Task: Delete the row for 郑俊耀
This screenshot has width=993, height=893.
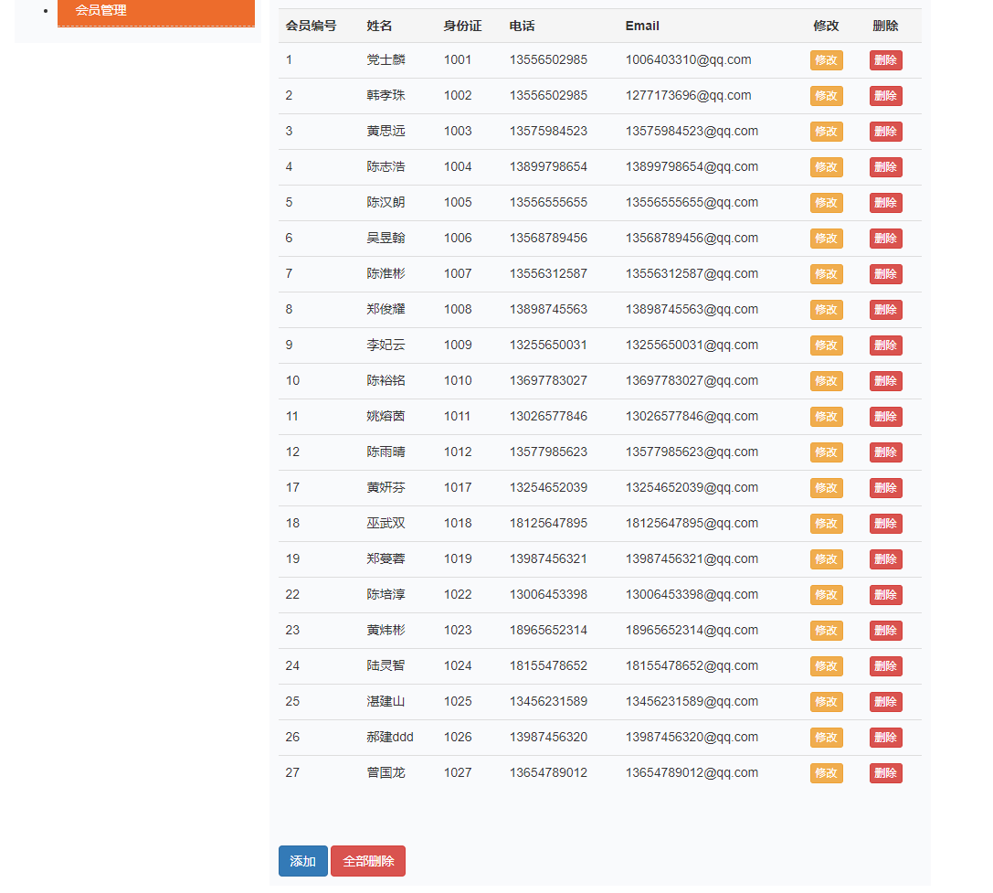Action: [x=885, y=309]
